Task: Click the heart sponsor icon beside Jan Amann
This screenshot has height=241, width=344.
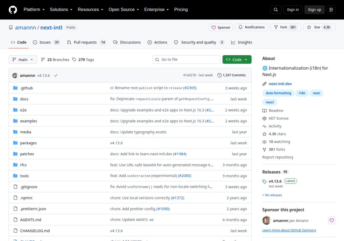Action: click(x=332, y=221)
